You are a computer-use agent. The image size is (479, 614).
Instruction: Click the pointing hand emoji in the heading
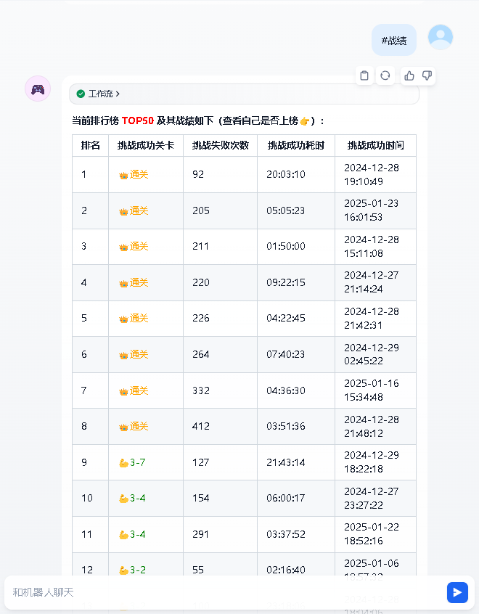305,121
